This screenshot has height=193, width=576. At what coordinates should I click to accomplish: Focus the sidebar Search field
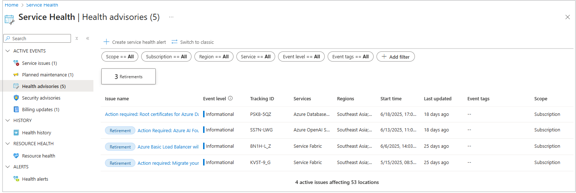[x=40, y=38]
